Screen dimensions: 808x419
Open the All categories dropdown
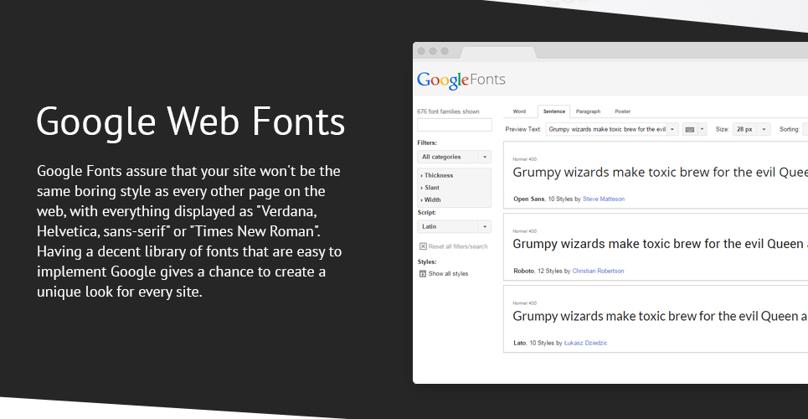pyautogui.click(x=455, y=157)
